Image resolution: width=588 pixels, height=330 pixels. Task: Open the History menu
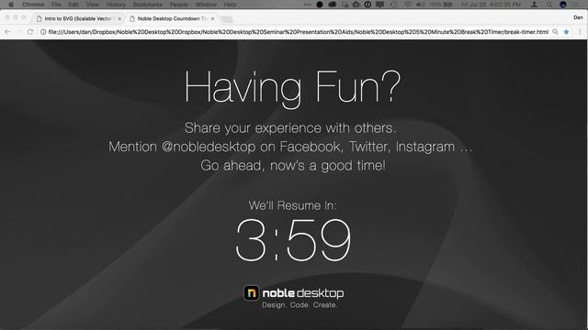pyautogui.click(x=116, y=5)
